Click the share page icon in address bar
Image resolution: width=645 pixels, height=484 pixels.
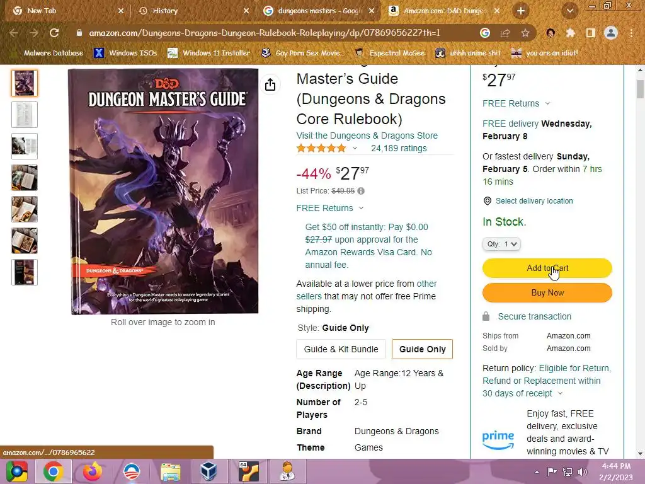[505, 33]
